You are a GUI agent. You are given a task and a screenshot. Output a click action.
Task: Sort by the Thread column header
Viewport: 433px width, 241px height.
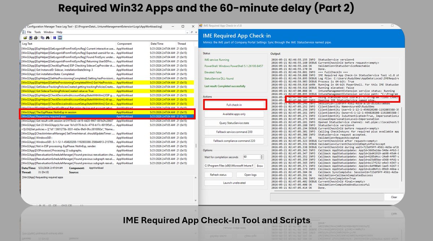185,44
